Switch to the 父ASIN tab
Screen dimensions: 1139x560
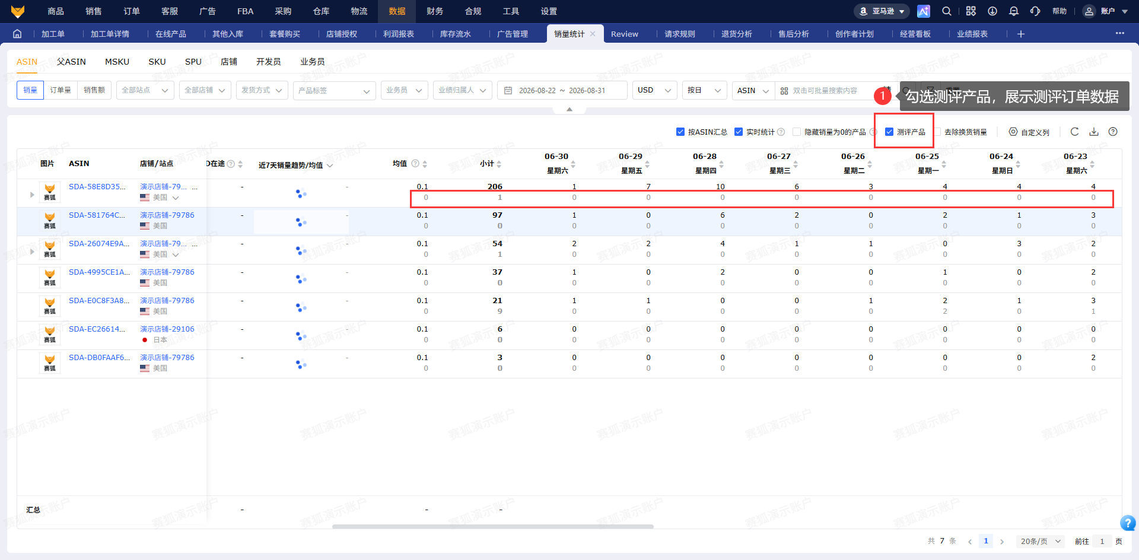71,62
